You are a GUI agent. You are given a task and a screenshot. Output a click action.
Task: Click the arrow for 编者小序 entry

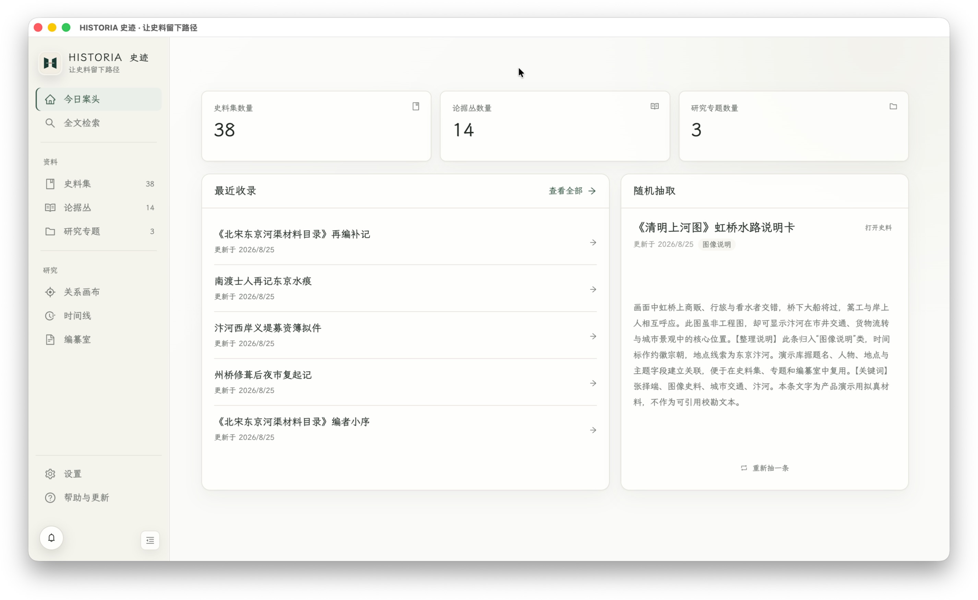593,430
